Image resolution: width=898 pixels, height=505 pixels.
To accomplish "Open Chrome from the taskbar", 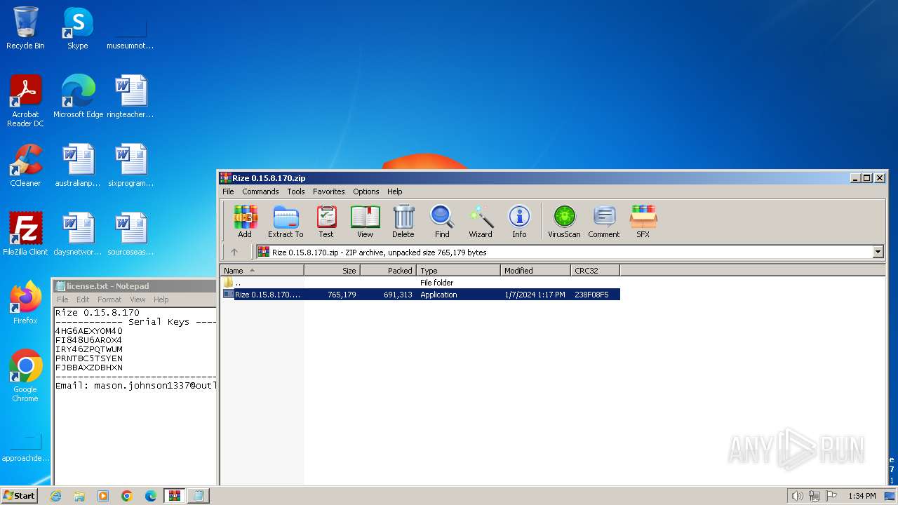I will (x=127, y=496).
